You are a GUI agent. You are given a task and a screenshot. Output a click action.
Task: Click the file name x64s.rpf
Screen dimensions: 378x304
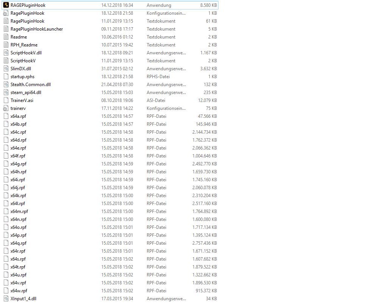18,259
